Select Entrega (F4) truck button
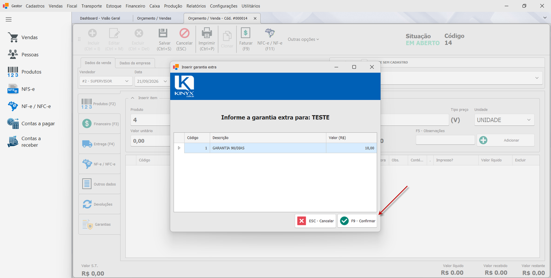Screen dimensions: 551x278 100,144
